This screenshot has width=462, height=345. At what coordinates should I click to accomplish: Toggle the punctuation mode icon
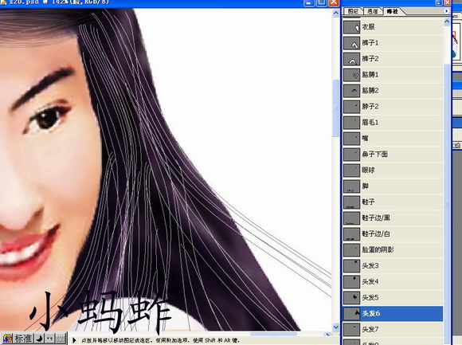tap(49, 339)
